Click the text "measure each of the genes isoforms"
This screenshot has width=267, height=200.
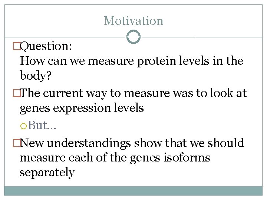click(115, 158)
